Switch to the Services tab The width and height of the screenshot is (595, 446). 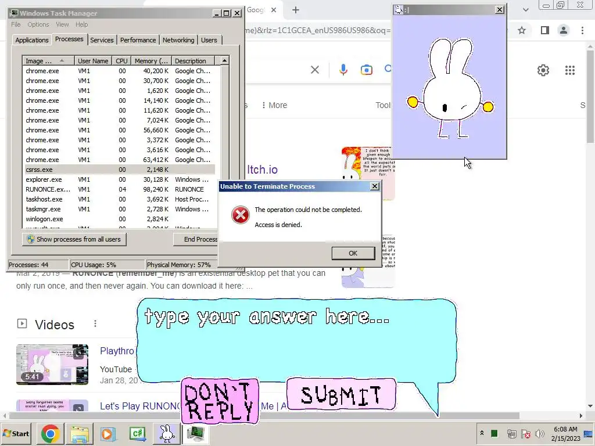click(102, 40)
